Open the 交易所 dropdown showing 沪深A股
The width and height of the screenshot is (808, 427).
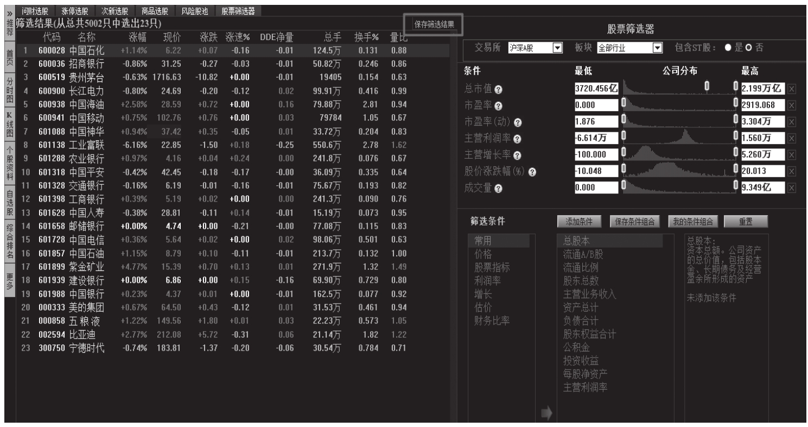[x=535, y=48]
